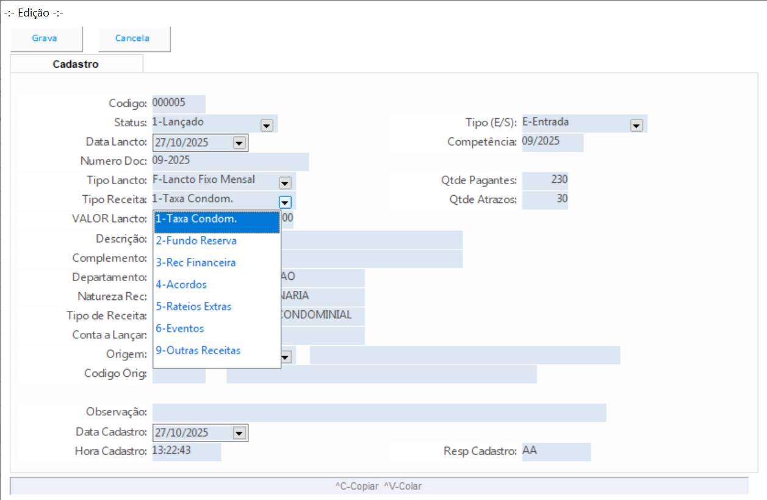Collapse the Tipo Receita dropdown arrow
Screen dimensions: 767x500
click(x=284, y=202)
